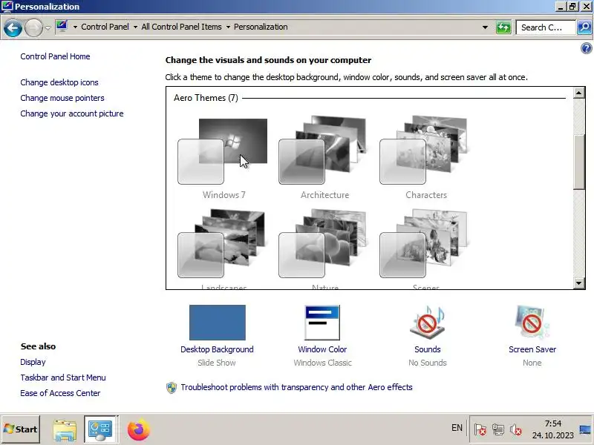Open recent pages dropdown next to Forward button
Viewport: 594px width, 445px height.
click(x=48, y=27)
